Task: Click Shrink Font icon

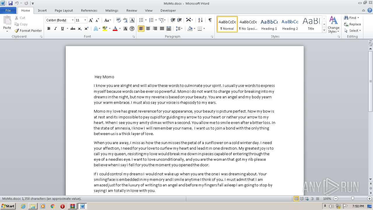Action: [97, 20]
